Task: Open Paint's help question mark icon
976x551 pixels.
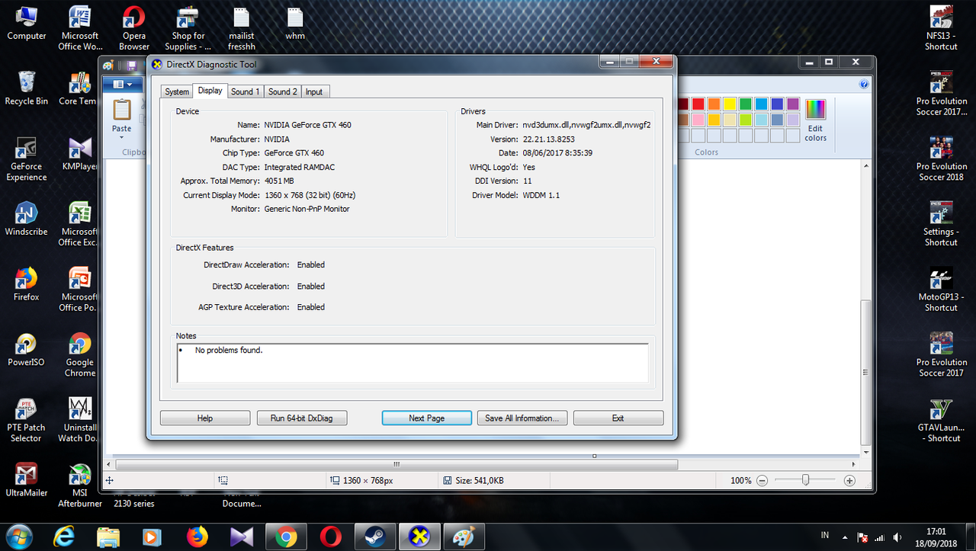Action: tap(864, 85)
